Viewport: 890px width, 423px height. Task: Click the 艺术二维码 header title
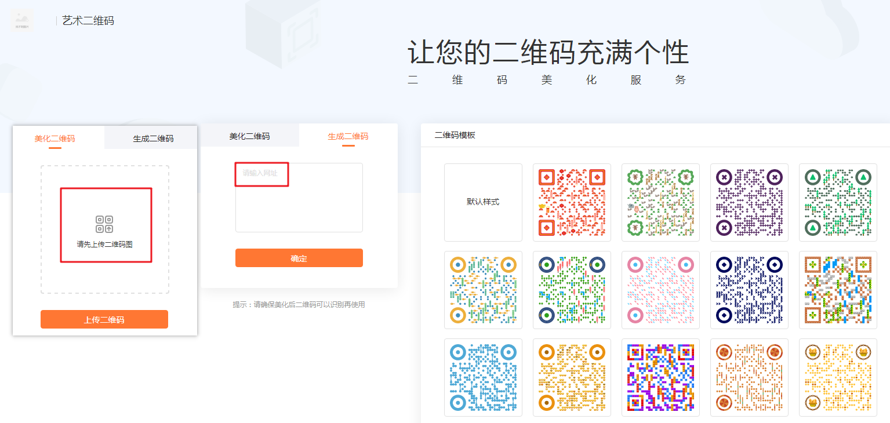88,21
